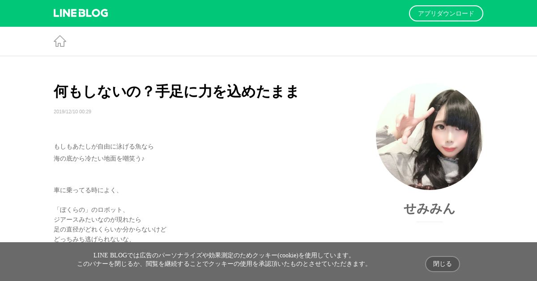Click the cookie notice first line about LINE BLOG

[224, 255]
